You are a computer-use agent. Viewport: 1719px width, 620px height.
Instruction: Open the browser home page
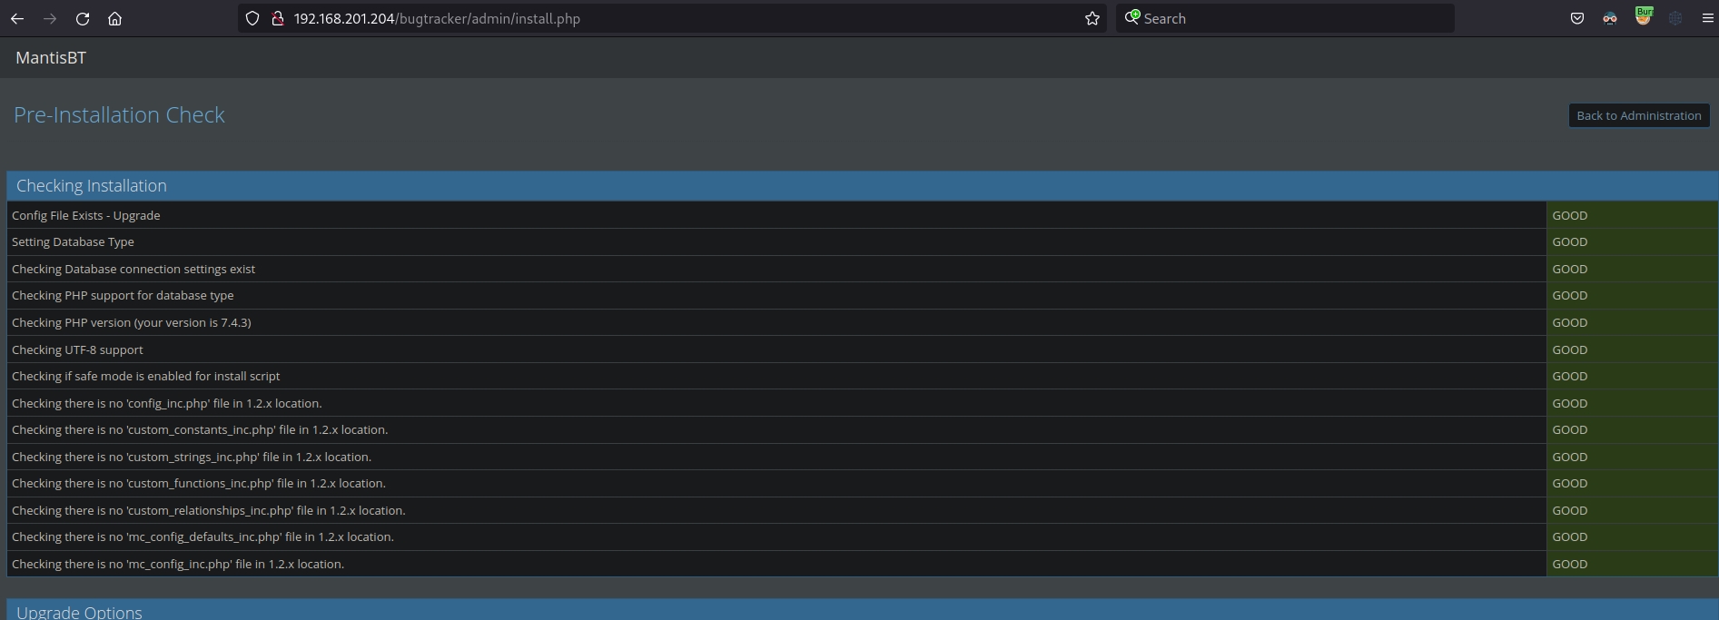click(x=115, y=18)
